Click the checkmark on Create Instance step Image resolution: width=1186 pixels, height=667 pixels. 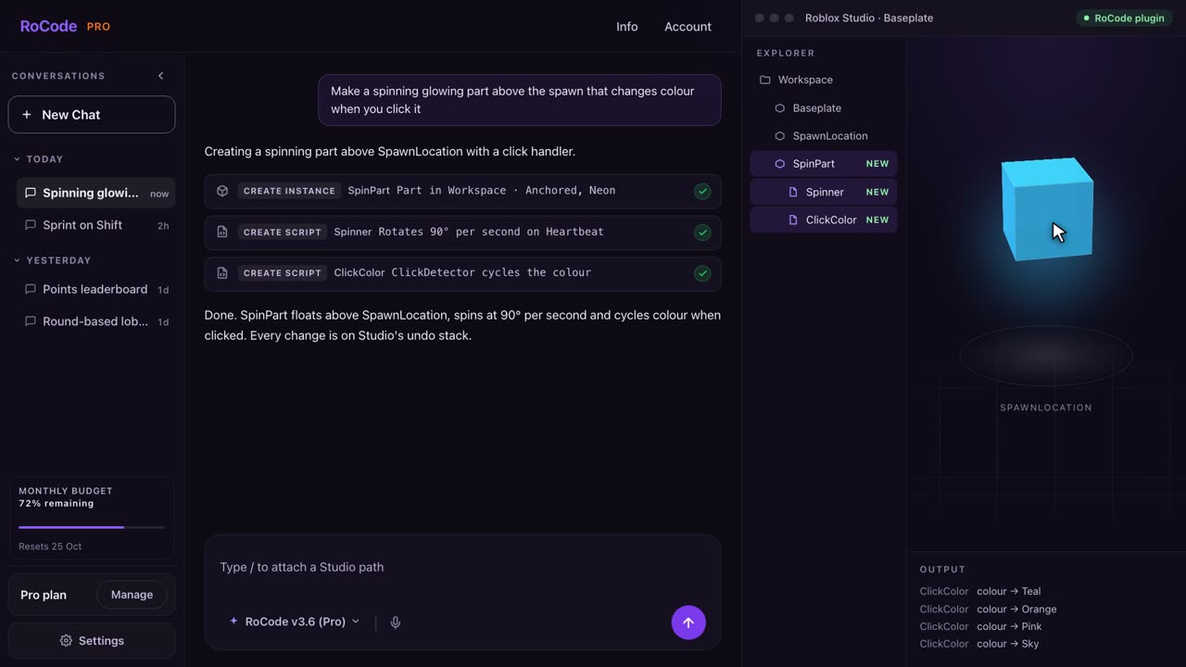coord(702,191)
